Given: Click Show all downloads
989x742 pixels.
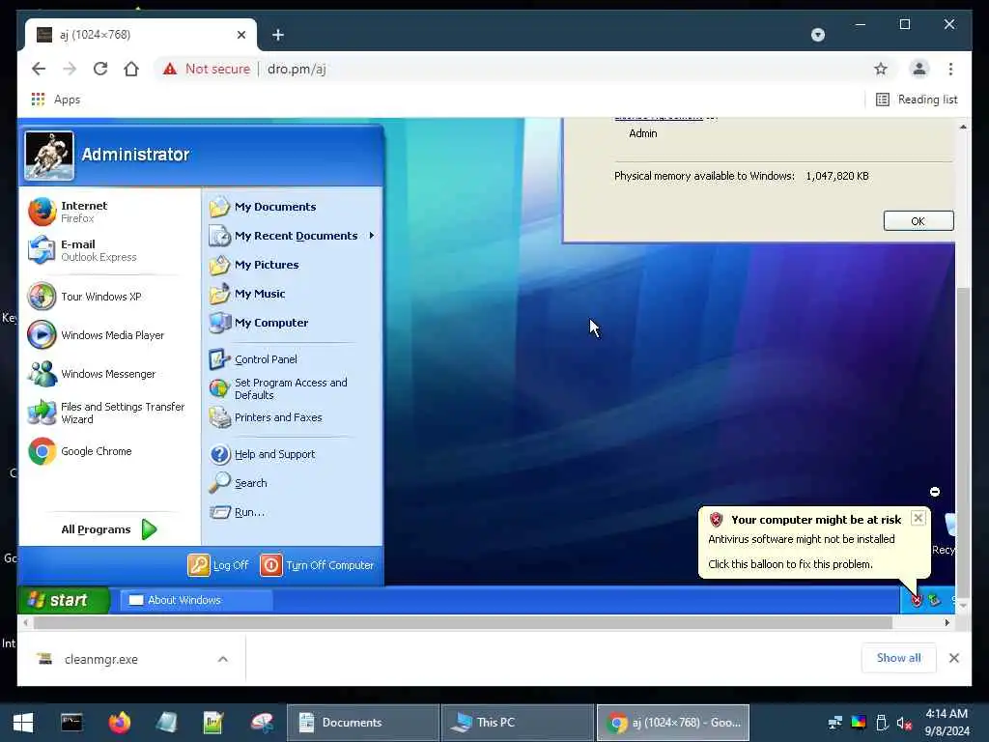Looking at the screenshot, I should [898, 658].
